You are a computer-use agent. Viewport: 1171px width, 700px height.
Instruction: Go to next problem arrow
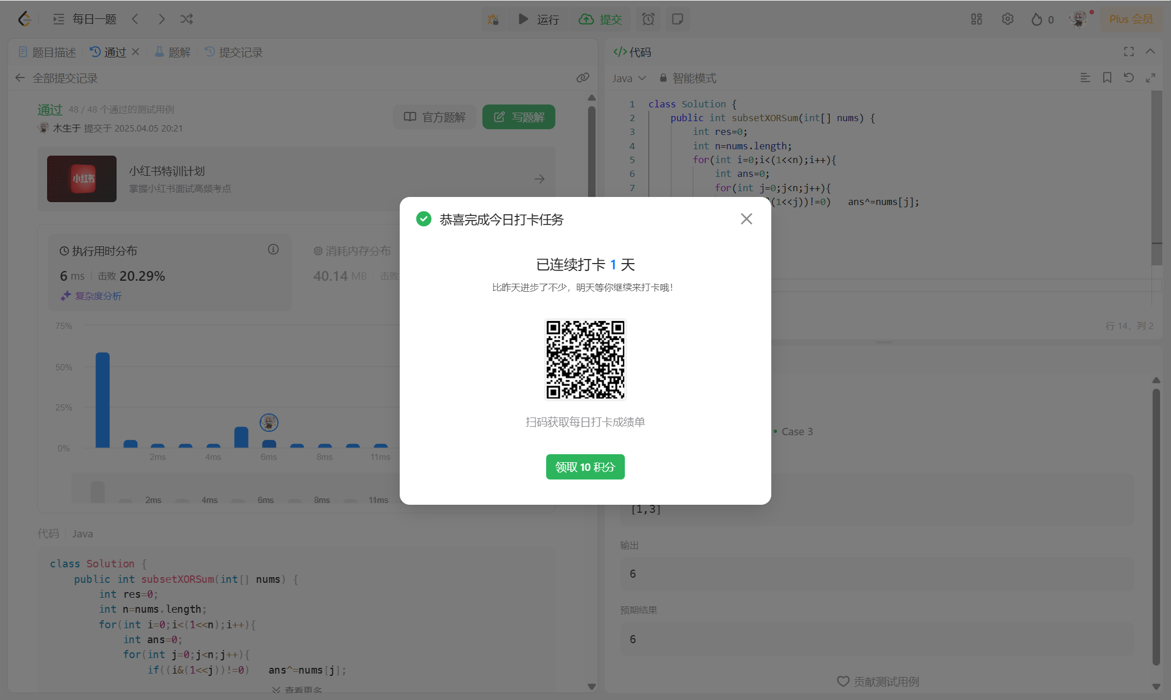161,19
